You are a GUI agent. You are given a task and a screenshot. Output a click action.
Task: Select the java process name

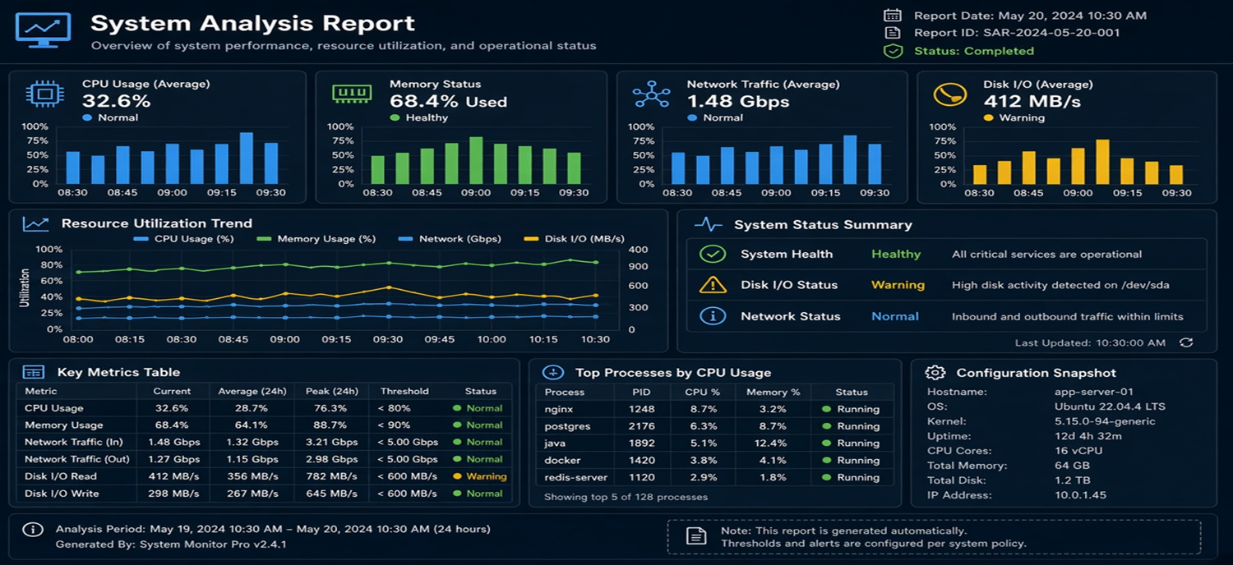point(555,443)
